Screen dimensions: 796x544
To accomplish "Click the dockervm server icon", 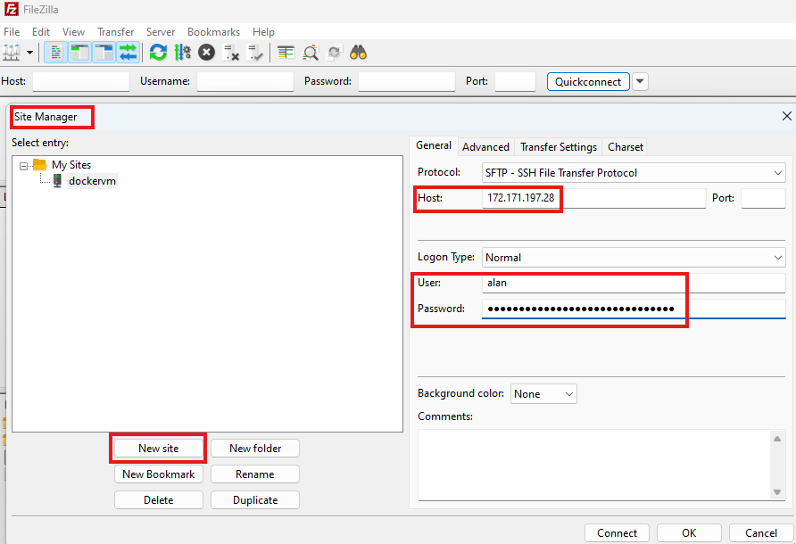I will 57,181.
